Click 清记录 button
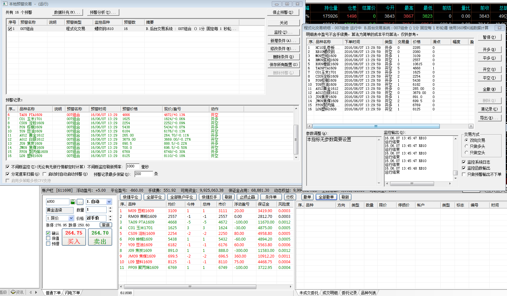507x296 pixels. tap(489, 109)
